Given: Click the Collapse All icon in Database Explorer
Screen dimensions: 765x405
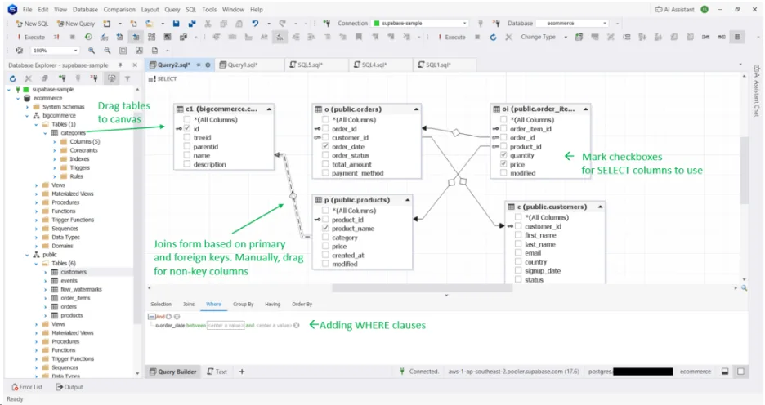Looking at the screenshot, I should [x=44, y=78].
